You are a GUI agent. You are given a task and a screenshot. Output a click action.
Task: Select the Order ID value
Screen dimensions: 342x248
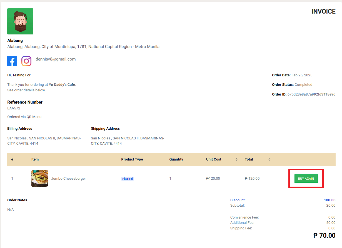tap(311, 94)
